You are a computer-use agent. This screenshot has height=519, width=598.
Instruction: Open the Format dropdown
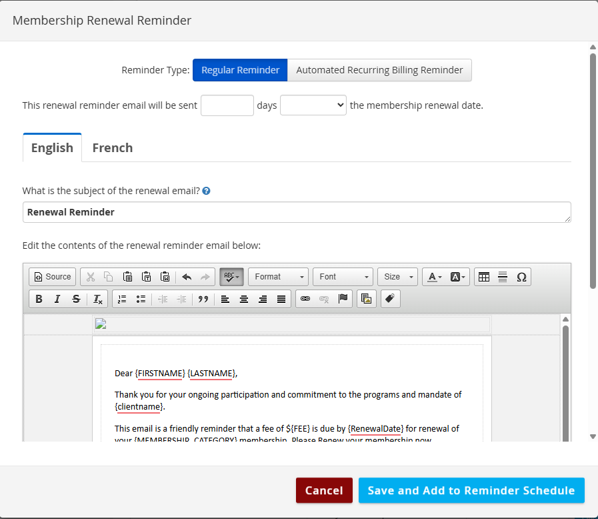click(279, 277)
